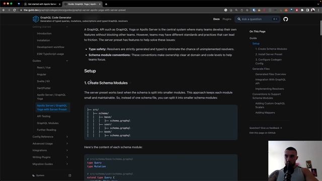The image size is (322, 181).
Task: Collapse sidebar using bottom panel icon
Action: (70, 175)
